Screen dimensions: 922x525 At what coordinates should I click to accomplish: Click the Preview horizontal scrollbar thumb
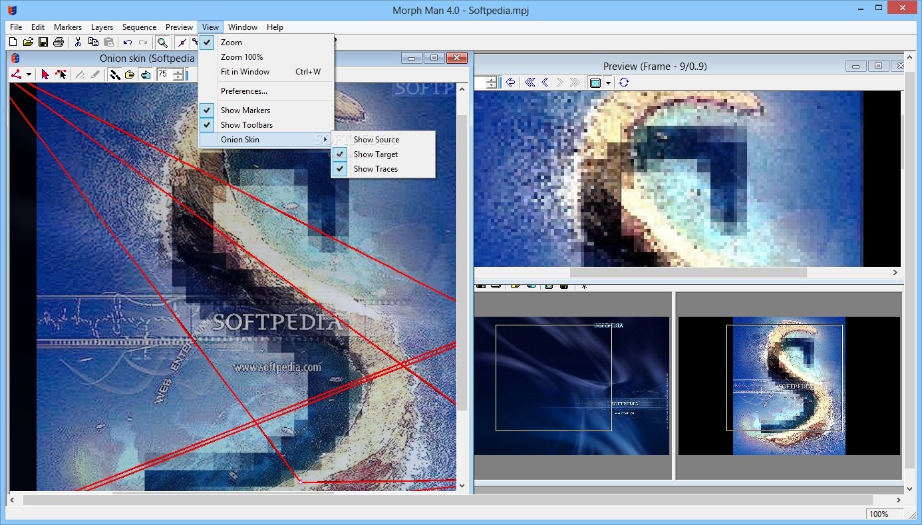[x=688, y=272]
